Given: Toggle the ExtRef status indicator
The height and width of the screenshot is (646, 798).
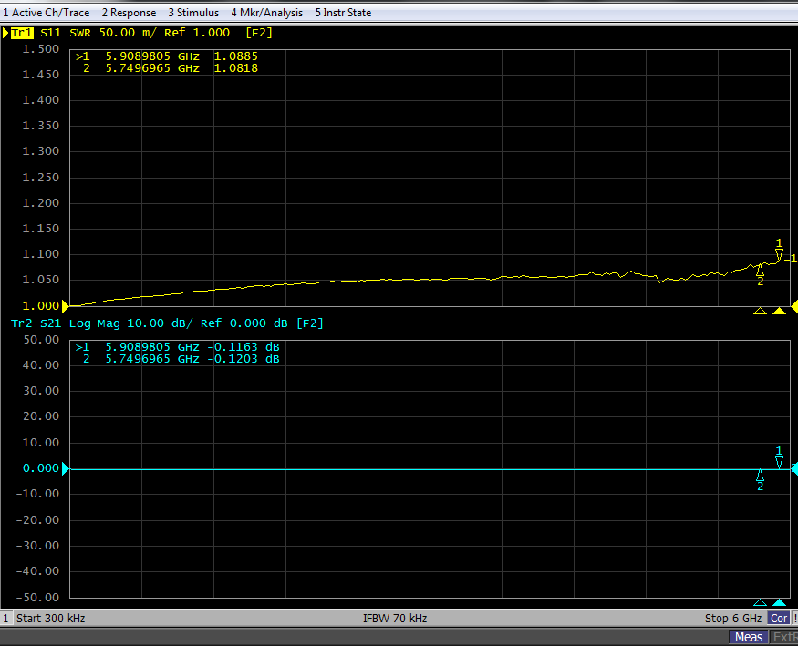Looking at the screenshot, I should coord(784,637).
